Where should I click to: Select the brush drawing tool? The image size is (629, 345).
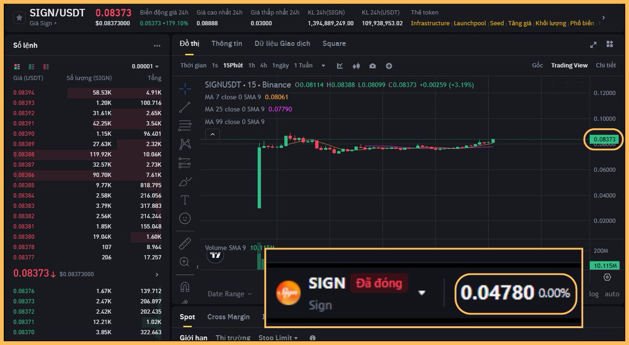tap(185, 181)
